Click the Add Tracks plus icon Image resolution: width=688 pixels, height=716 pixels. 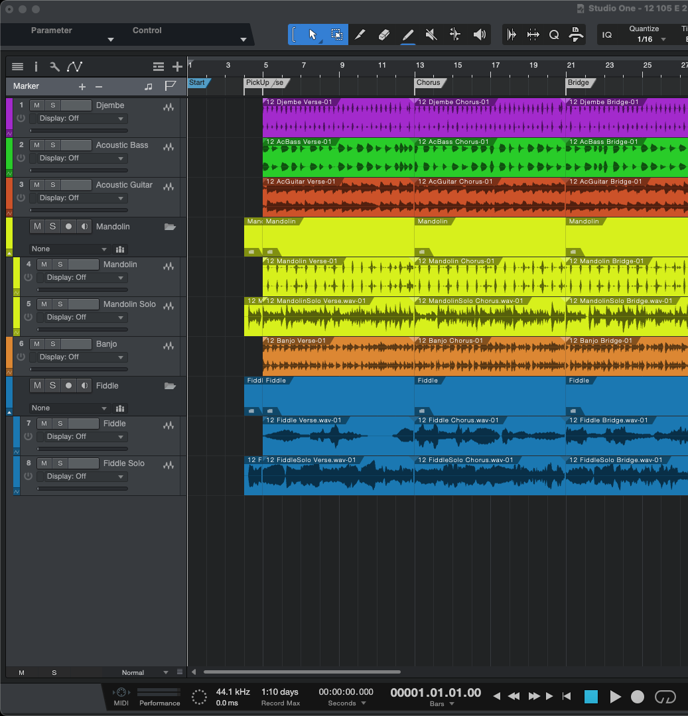tap(177, 67)
